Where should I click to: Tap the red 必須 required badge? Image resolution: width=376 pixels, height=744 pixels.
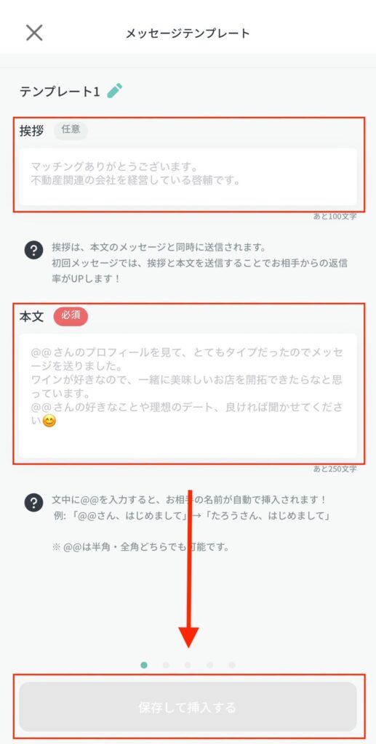71,315
